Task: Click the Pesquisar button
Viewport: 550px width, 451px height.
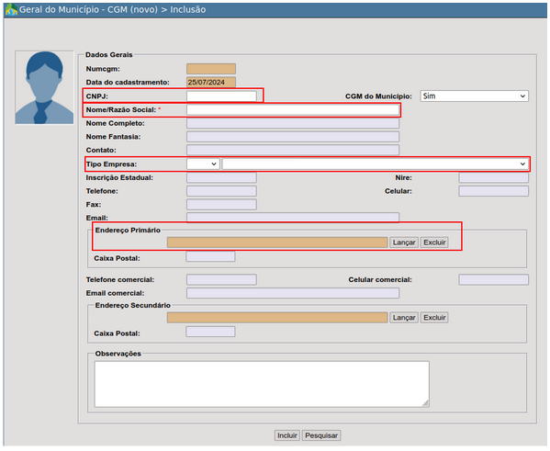Action: pyautogui.click(x=321, y=435)
